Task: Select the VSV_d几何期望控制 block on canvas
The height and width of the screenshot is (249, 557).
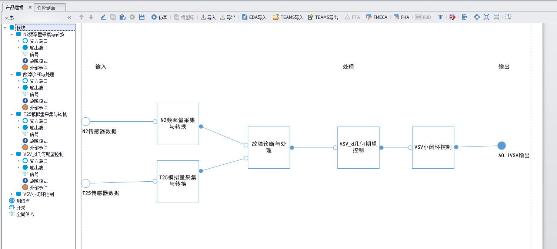Action: click(358, 148)
